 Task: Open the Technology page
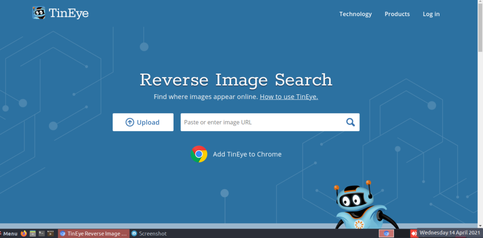[356, 14]
